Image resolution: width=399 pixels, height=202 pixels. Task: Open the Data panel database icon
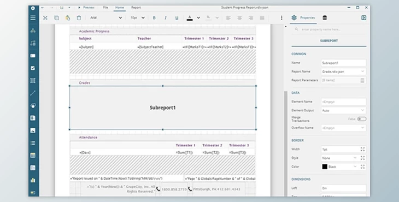pyautogui.click(x=325, y=18)
